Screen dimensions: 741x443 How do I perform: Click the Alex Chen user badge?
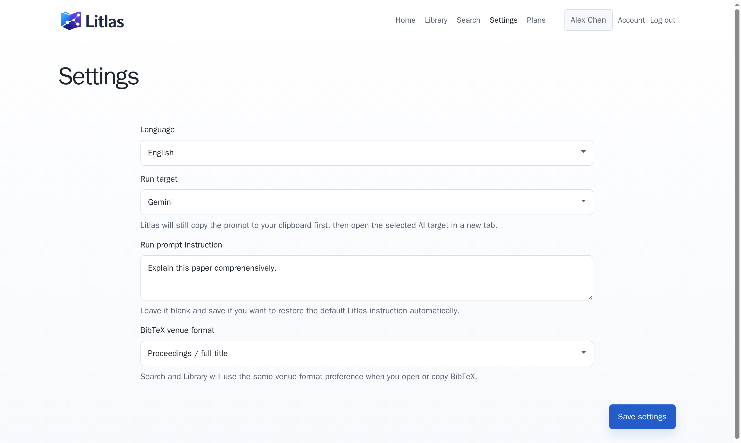click(588, 20)
